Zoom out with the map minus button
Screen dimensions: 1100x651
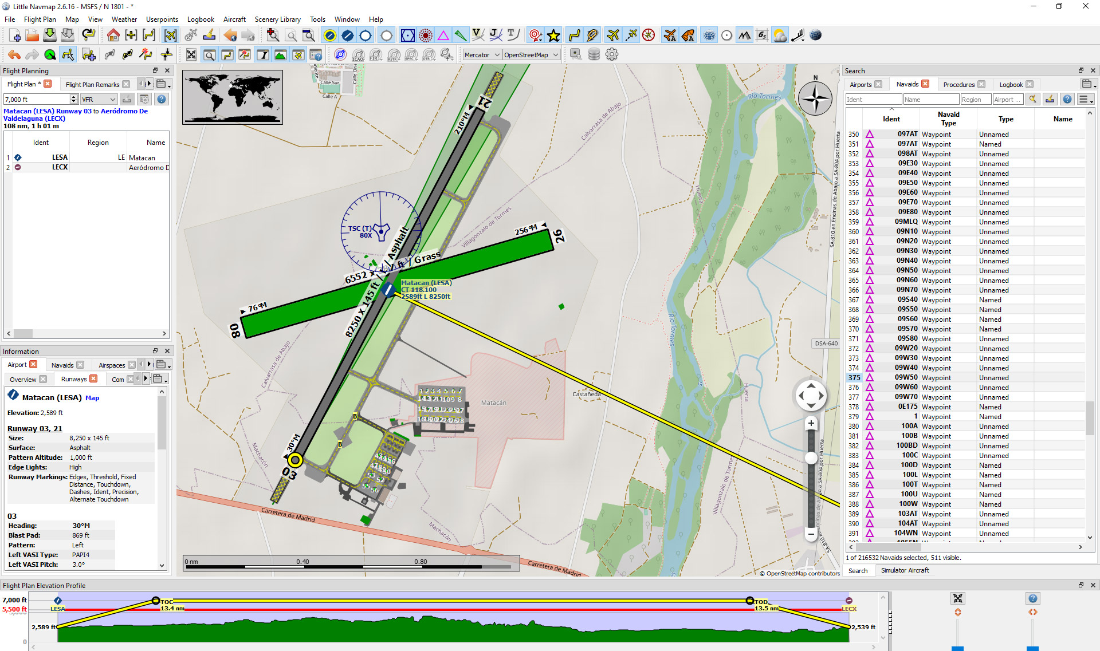tap(811, 534)
